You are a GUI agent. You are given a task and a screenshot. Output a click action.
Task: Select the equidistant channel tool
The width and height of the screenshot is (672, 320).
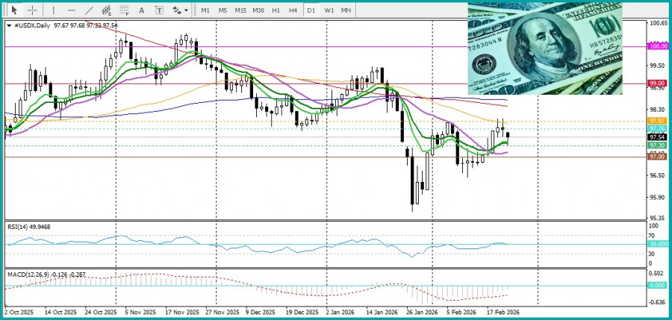(107, 10)
